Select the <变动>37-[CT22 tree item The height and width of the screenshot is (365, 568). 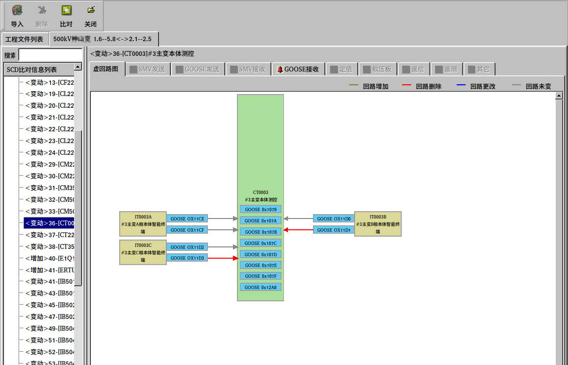(50, 235)
